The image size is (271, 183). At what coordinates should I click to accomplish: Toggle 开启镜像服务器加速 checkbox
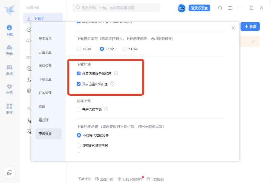pyautogui.click(x=79, y=73)
